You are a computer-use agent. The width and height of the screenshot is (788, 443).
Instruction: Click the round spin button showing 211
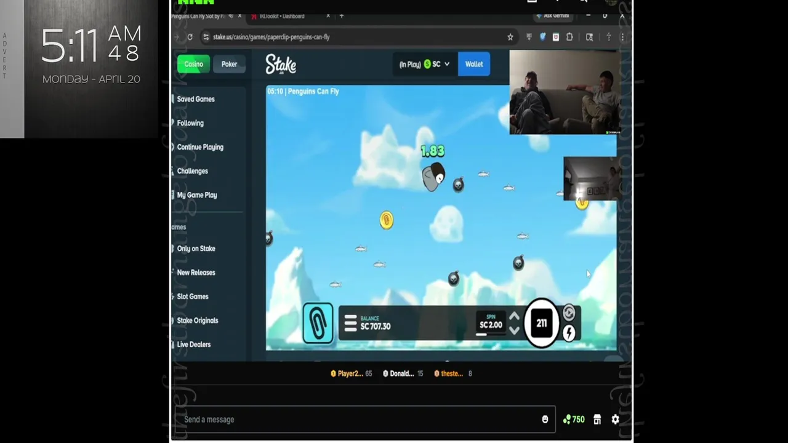[x=542, y=323]
